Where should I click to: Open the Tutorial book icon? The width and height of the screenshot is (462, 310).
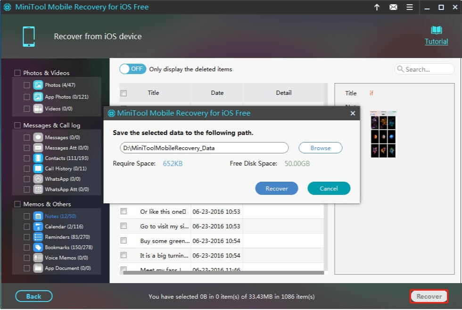pos(437,30)
